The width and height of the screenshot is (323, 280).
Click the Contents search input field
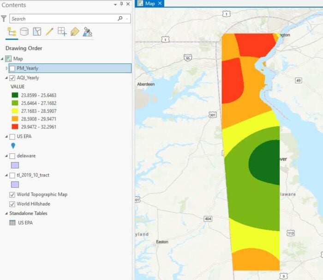(x=64, y=18)
